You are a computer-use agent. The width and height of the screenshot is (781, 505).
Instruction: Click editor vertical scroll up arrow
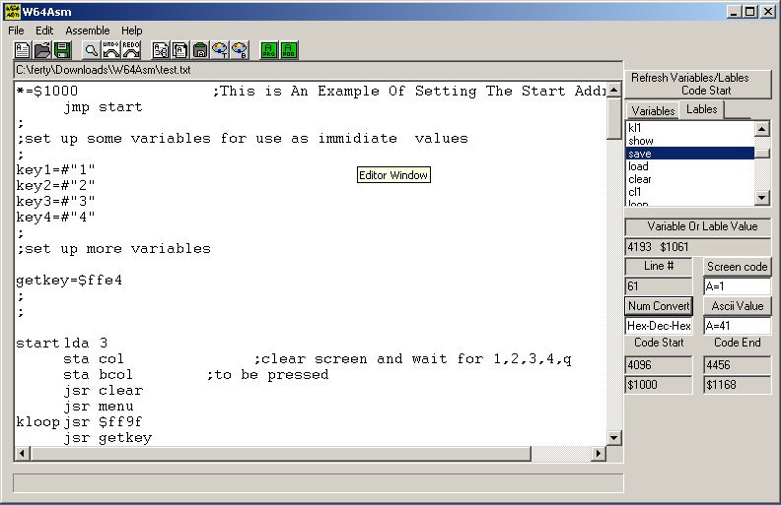click(x=614, y=90)
